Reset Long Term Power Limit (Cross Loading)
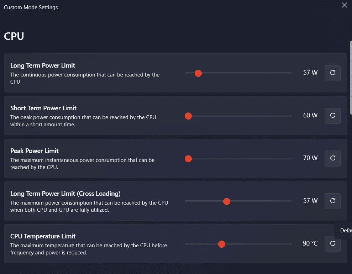 (332, 201)
